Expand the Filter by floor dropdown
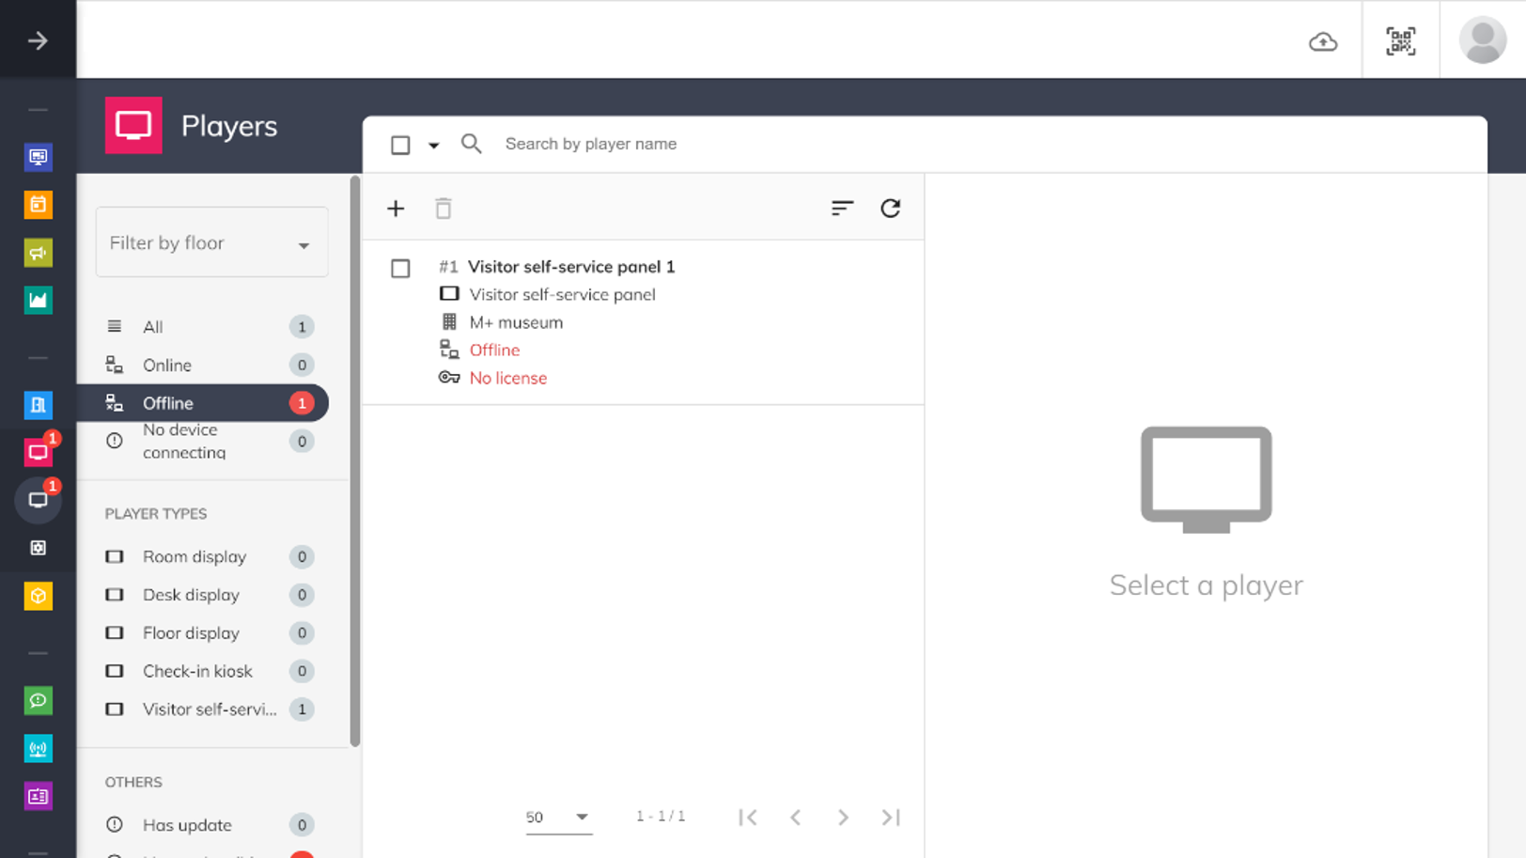The height and width of the screenshot is (858, 1526). point(211,243)
